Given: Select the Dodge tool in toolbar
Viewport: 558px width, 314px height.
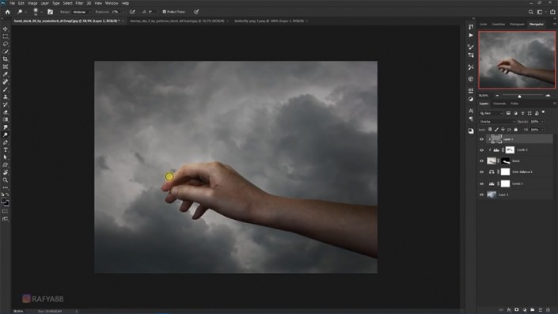Looking at the screenshot, I should click(6, 134).
